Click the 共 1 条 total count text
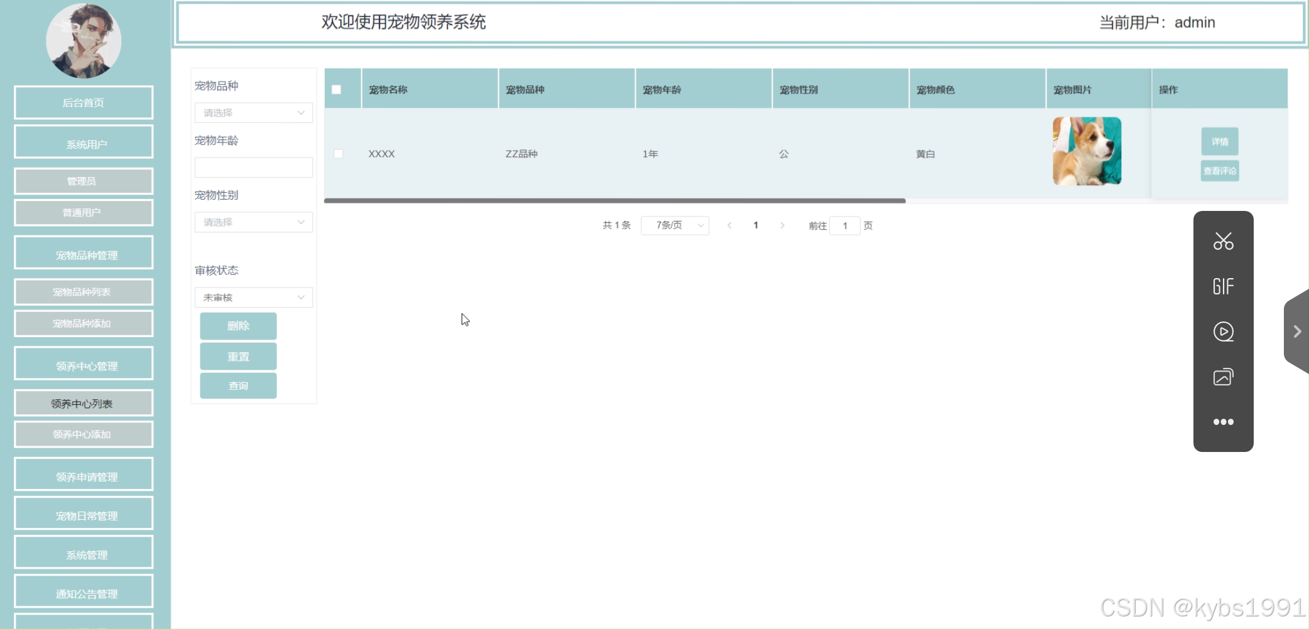The width and height of the screenshot is (1309, 629). [x=616, y=225]
